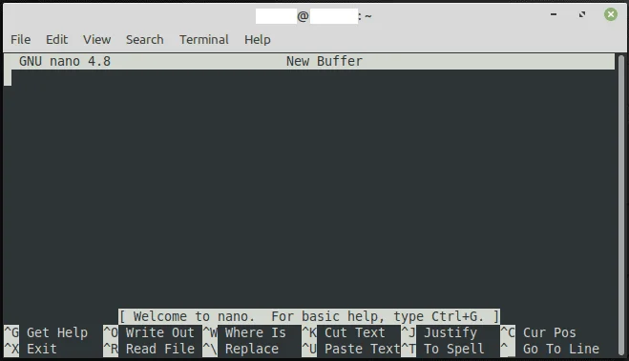Click the Welcome to nano status message
The height and width of the screenshot is (361, 629).
[309, 316]
